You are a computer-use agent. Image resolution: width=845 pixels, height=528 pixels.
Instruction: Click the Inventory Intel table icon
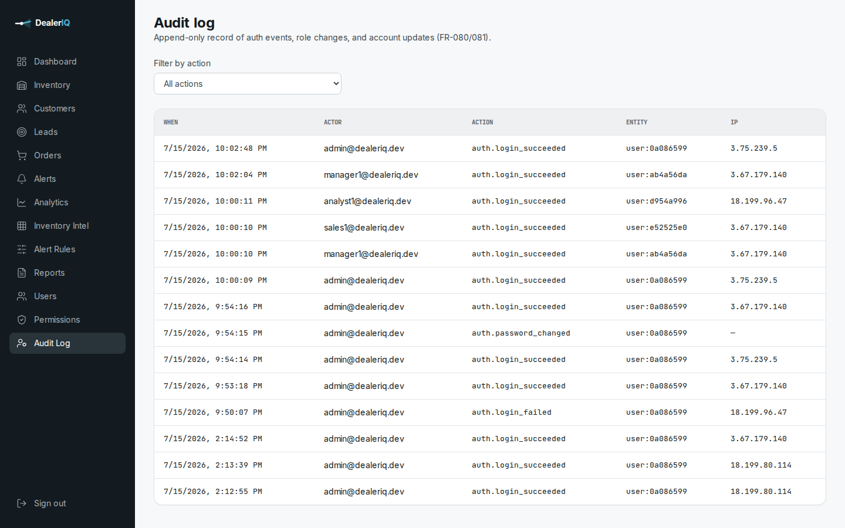pyautogui.click(x=22, y=226)
